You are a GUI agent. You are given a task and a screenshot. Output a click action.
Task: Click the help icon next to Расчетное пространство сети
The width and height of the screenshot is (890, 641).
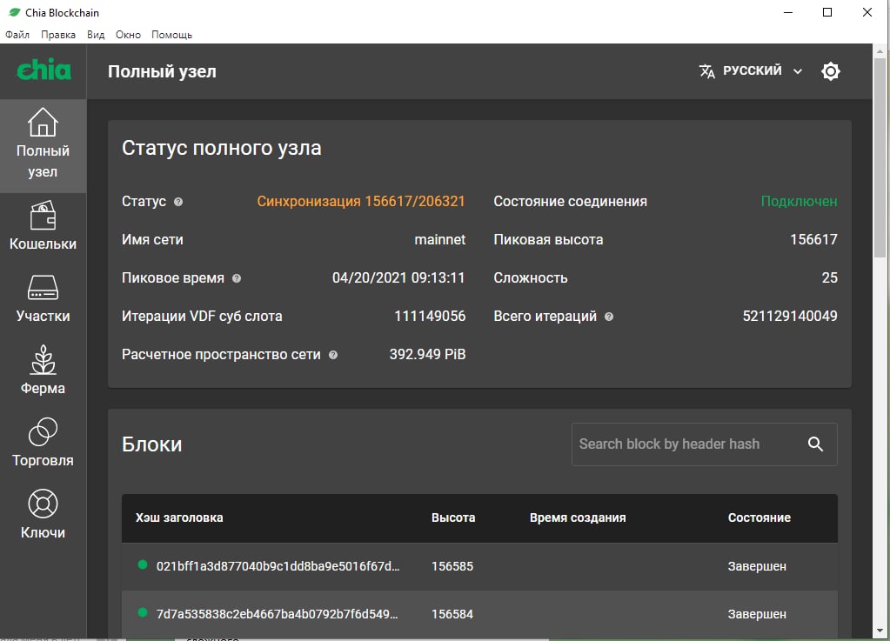(x=333, y=355)
